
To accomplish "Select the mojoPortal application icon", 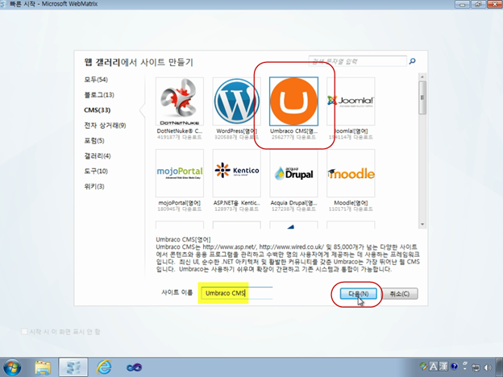I will (180, 173).
